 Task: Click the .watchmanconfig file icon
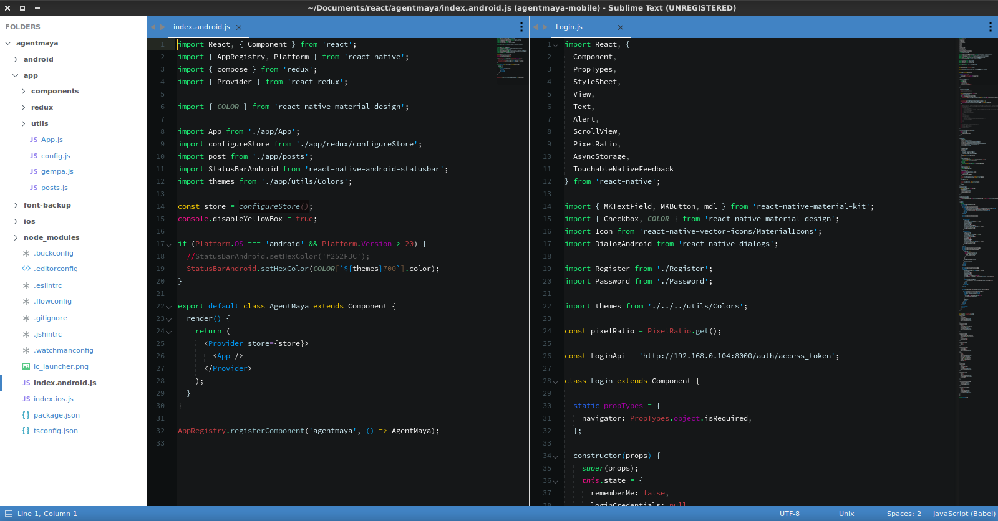pyautogui.click(x=26, y=350)
